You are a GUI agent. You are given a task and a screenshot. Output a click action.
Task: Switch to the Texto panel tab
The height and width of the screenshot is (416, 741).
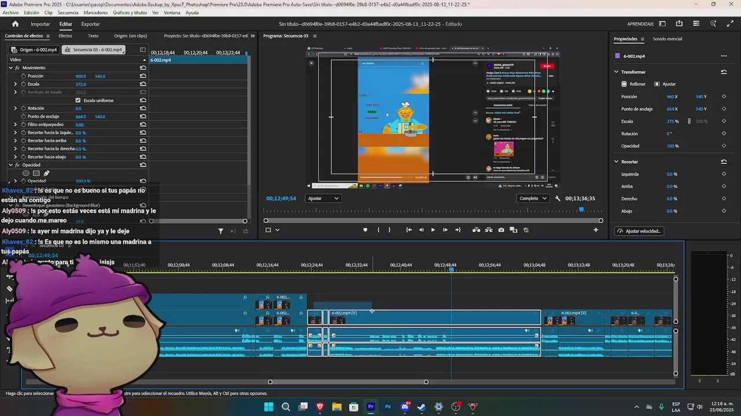tap(93, 36)
